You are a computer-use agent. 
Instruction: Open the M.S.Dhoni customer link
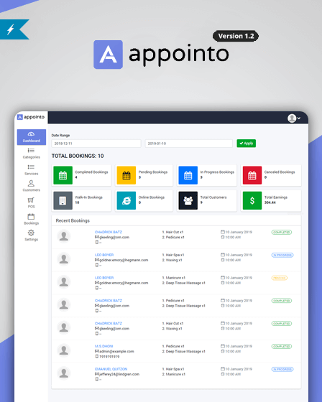(x=104, y=346)
